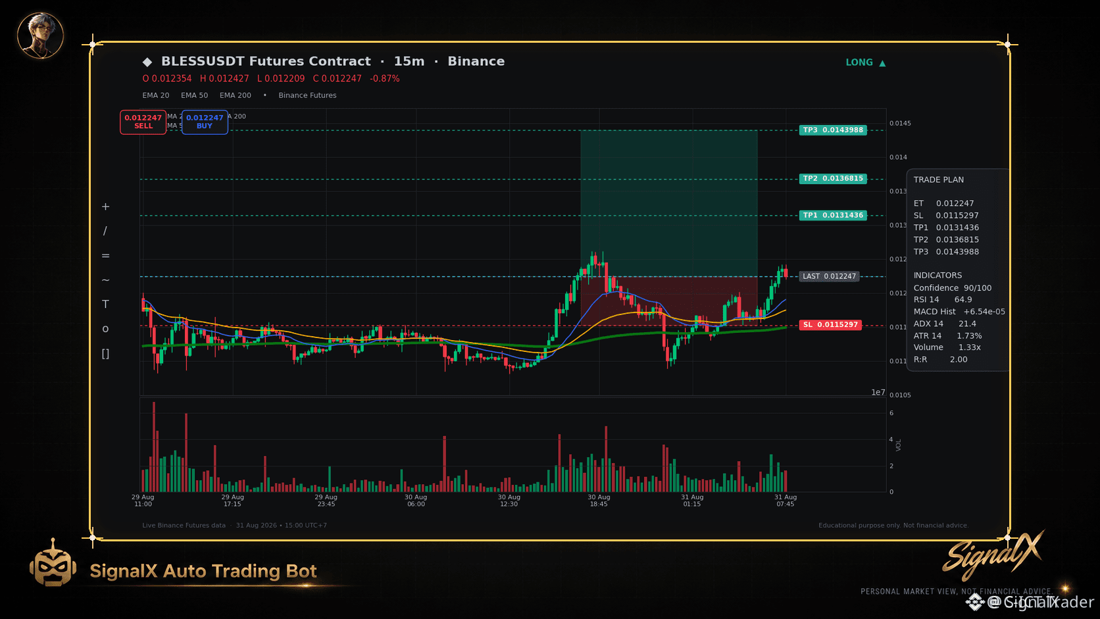This screenshot has width=1100, height=619.
Task: Click the LONG up-arrow triangle
Action: pyautogui.click(x=882, y=63)
